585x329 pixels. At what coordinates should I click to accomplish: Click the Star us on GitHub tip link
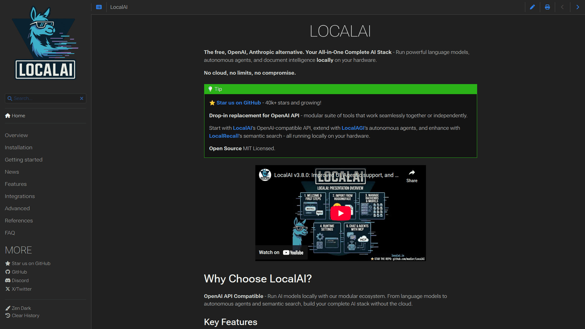pyautogui.click(x=238, y=103)
